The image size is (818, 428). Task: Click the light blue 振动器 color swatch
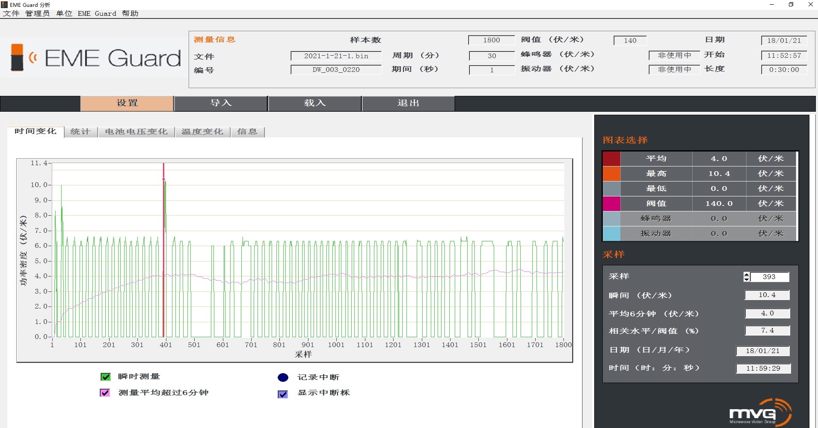point(611,234)
